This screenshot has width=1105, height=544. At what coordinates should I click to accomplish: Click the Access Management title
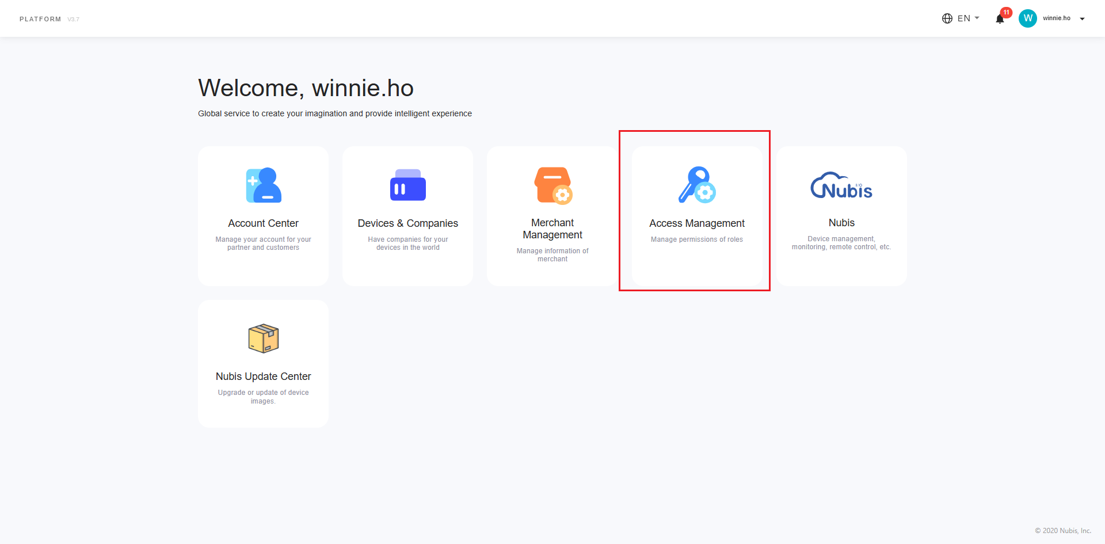(x=697, y=223)
